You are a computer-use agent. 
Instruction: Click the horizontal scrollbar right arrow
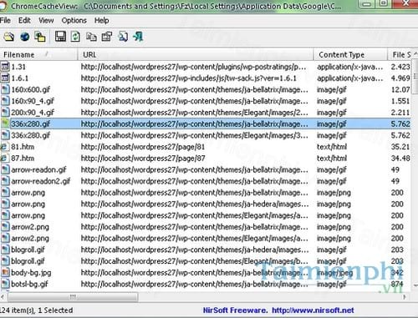click(405, 297)
